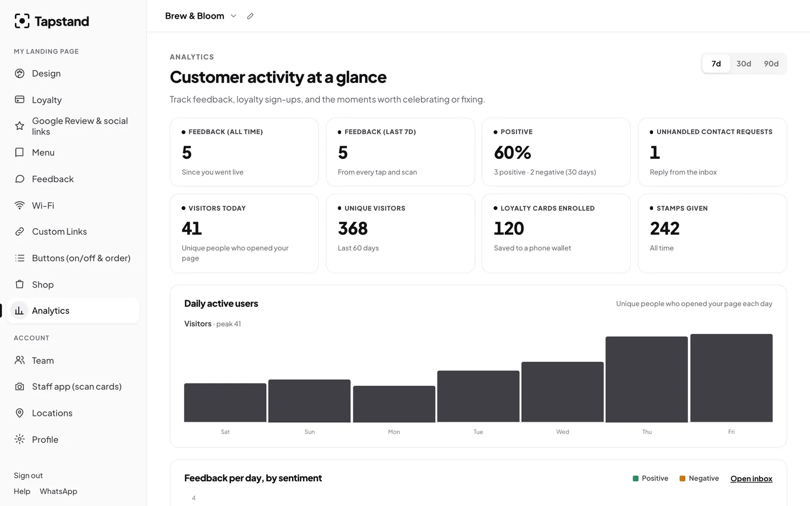Viewport: 810px width, 506px height.
Task: Open the WhatsApp link
Action: click(x=59, y=491)
